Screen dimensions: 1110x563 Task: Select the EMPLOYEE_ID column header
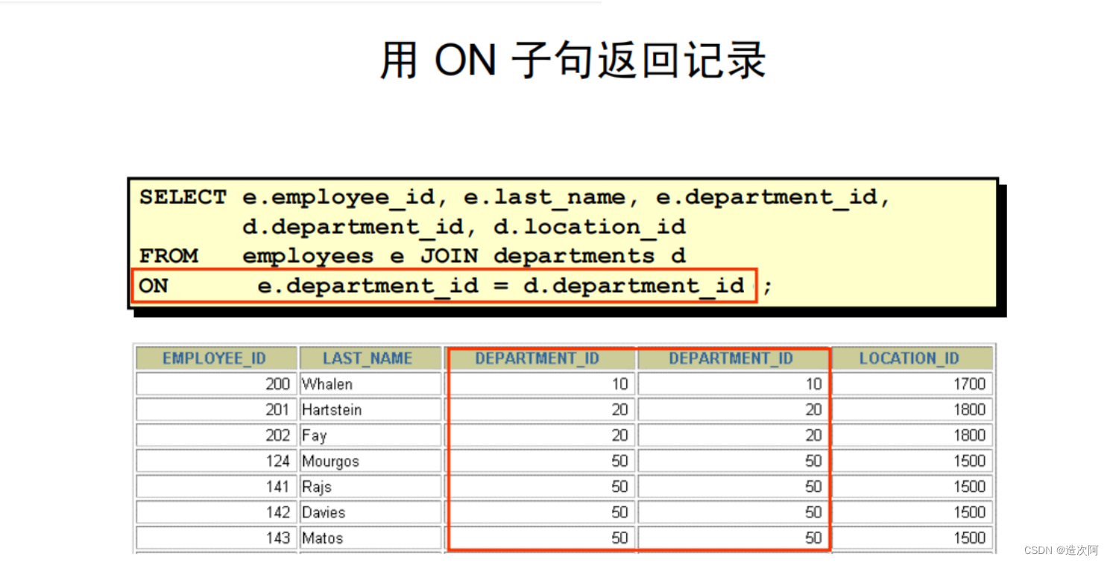[x=215, y=359]
